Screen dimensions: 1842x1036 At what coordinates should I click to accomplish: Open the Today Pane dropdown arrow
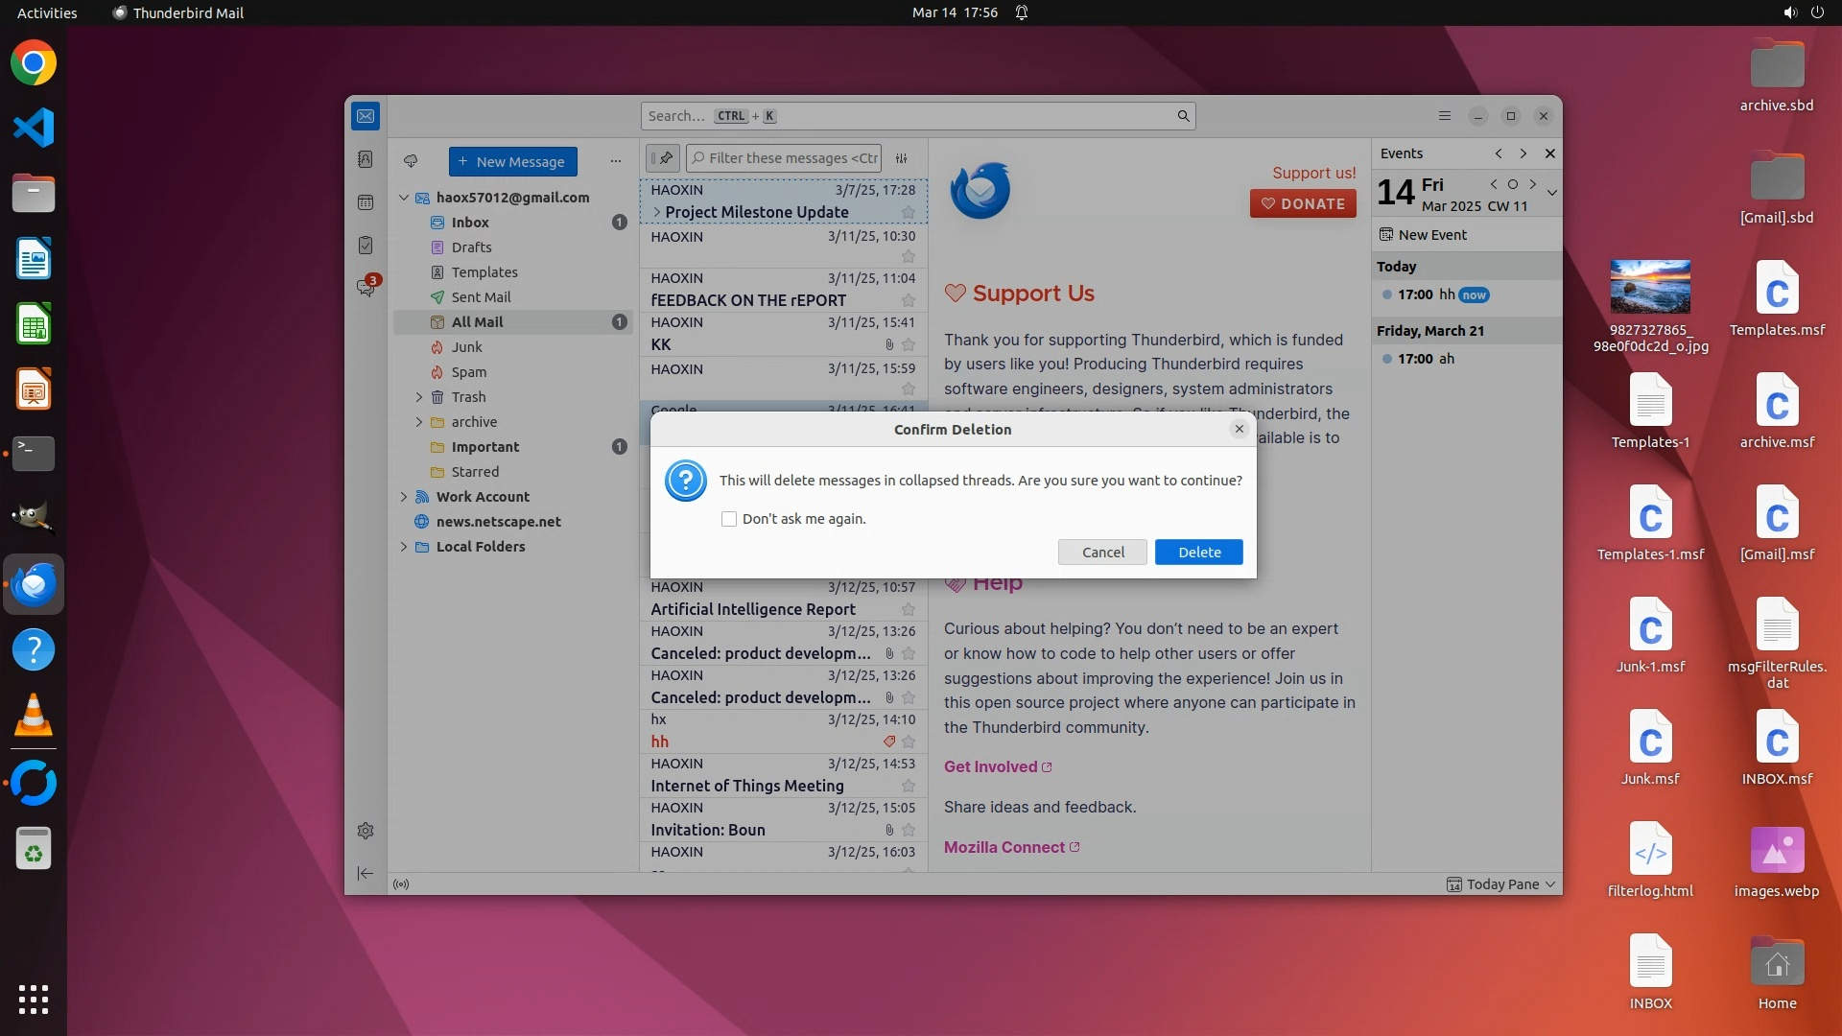click(1550, 884)
